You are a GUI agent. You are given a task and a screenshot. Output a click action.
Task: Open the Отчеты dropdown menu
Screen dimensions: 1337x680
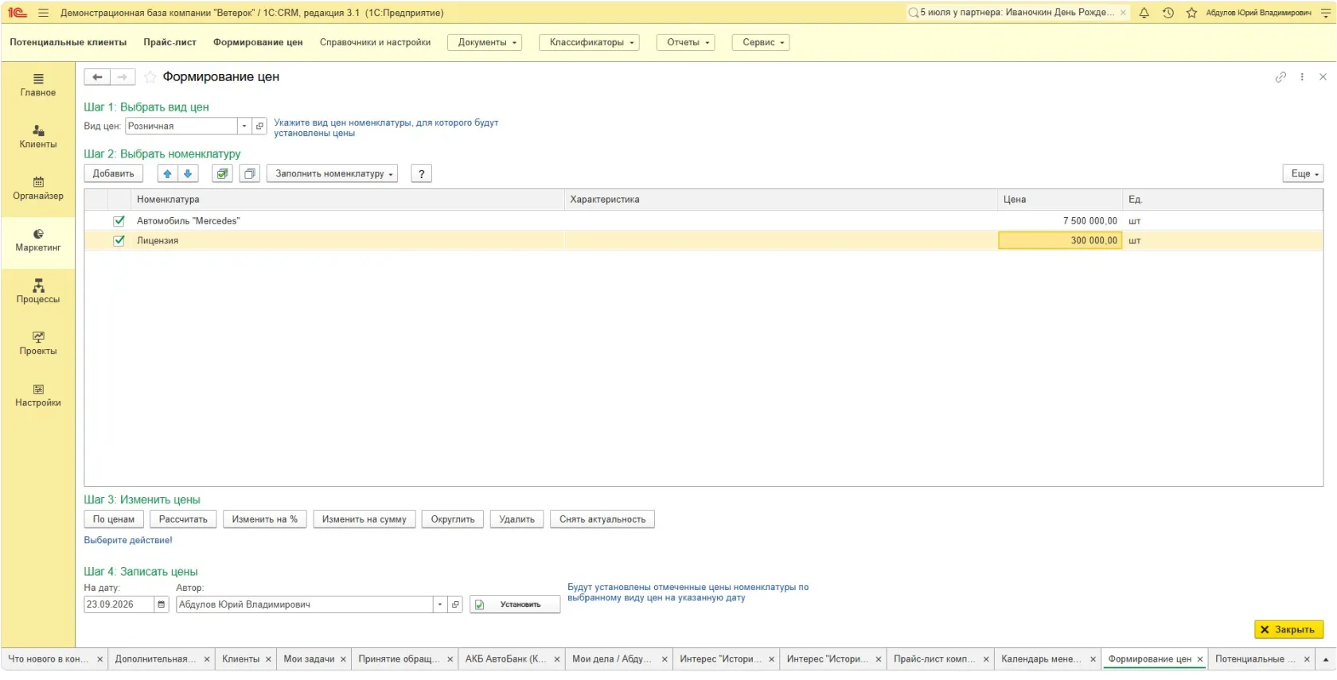[686, 42]
